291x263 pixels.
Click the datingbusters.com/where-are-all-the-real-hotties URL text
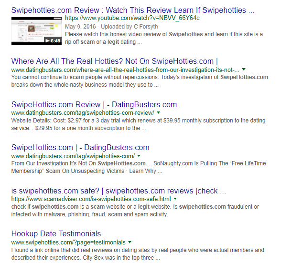click(x=125, y=70)
